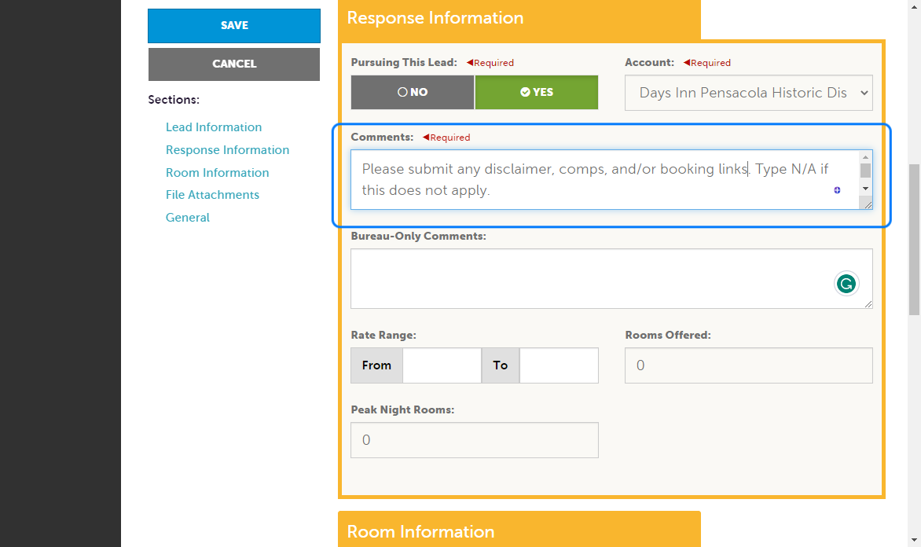
Task: Click the Comments scrollbar up arrow
Action: (865, 157)
